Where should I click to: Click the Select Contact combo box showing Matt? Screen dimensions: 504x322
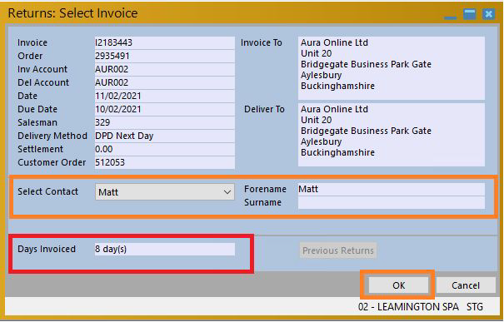(165, 192)
